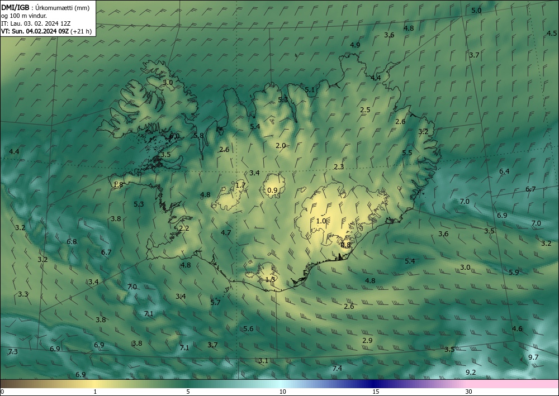Click the '0' label under the color scale
This screenshot has height=396, width=559.
[2, 392]
